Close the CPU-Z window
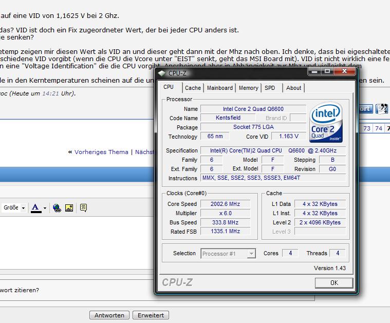 point(344,71)
